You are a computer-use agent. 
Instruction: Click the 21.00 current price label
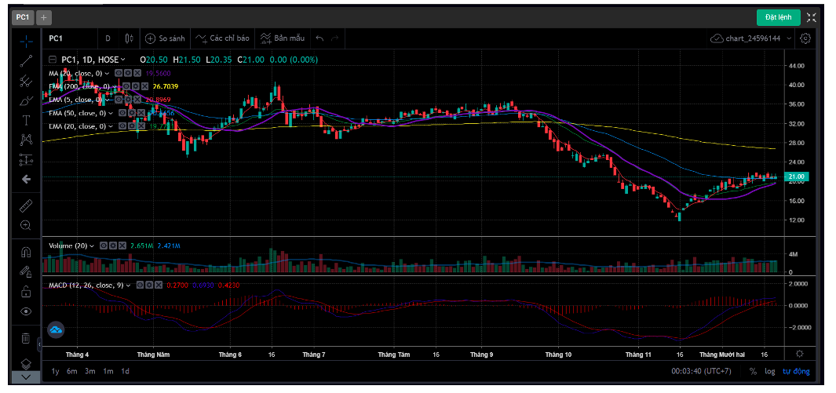click(x=796, y=177)
